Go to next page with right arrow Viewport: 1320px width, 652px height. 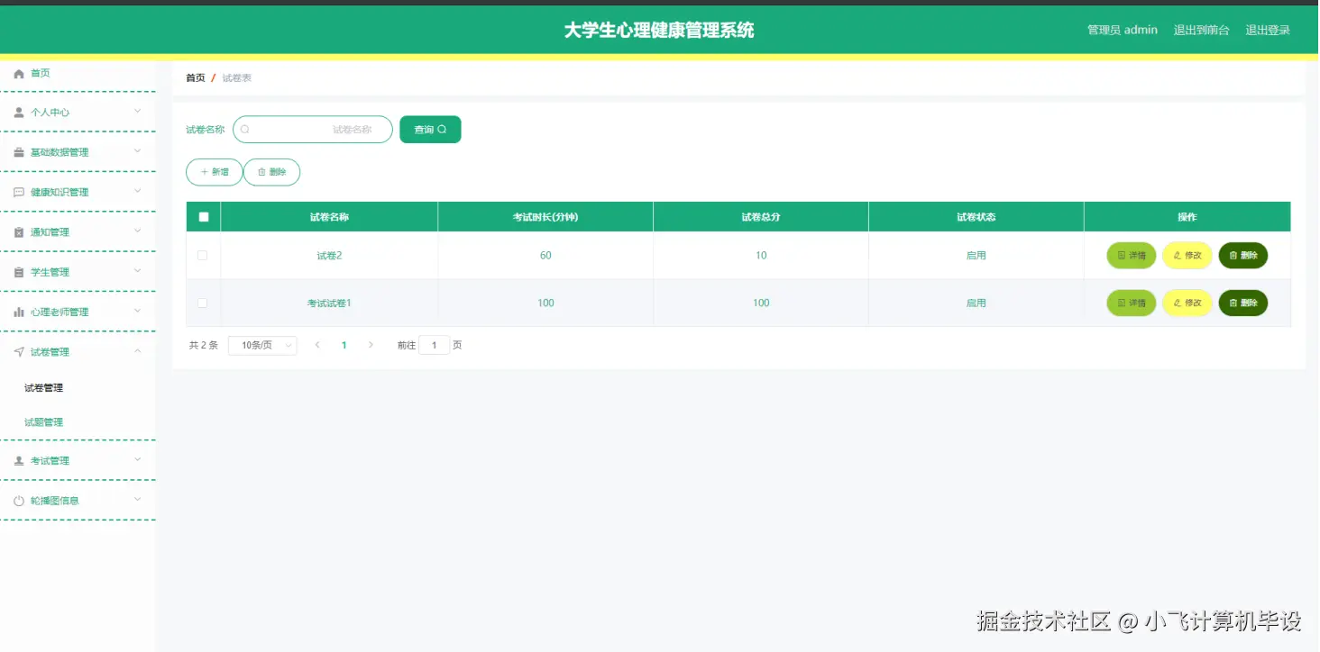click(371, 345)
